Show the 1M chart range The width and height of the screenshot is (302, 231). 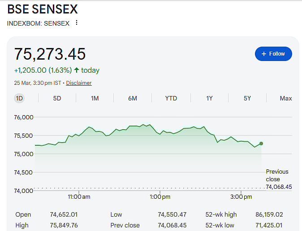point(95,98)
